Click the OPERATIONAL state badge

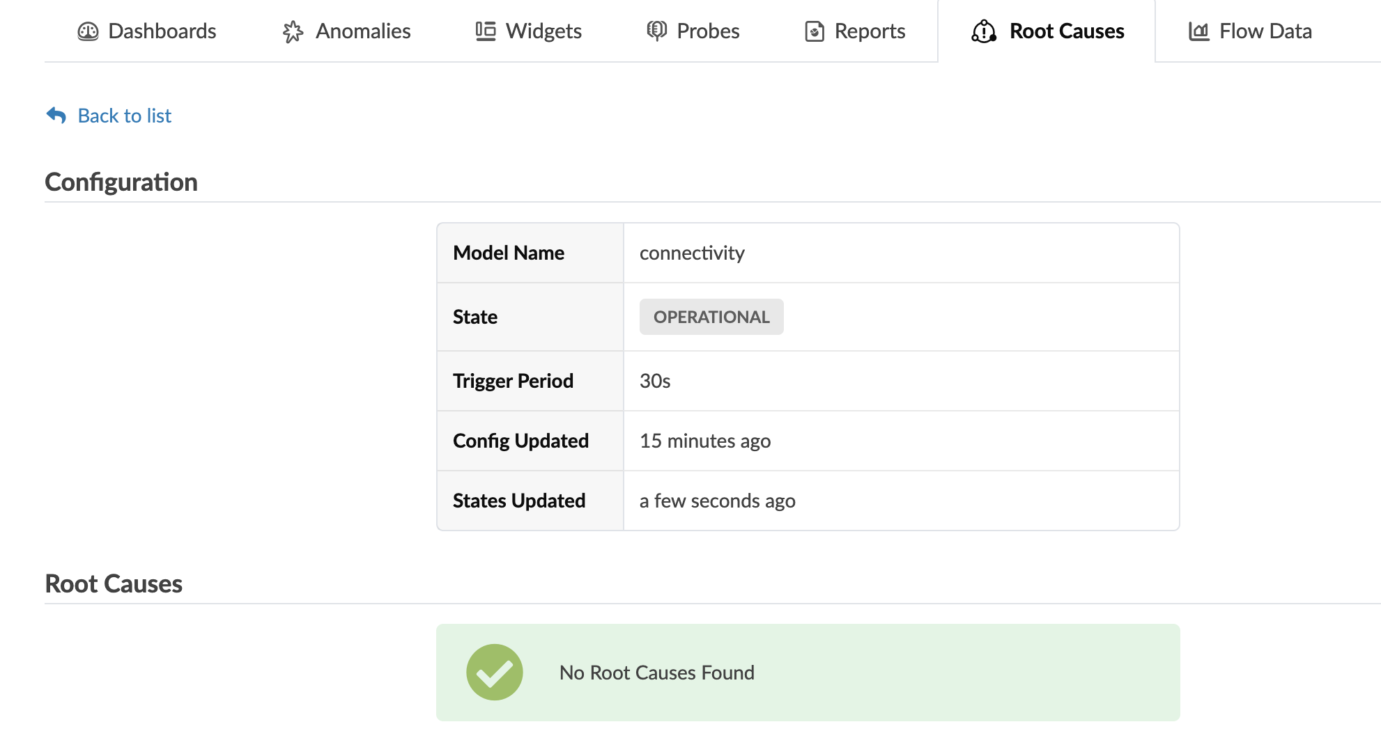point(711,317)
